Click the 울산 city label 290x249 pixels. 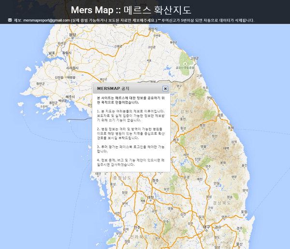[x=239, y=244]
